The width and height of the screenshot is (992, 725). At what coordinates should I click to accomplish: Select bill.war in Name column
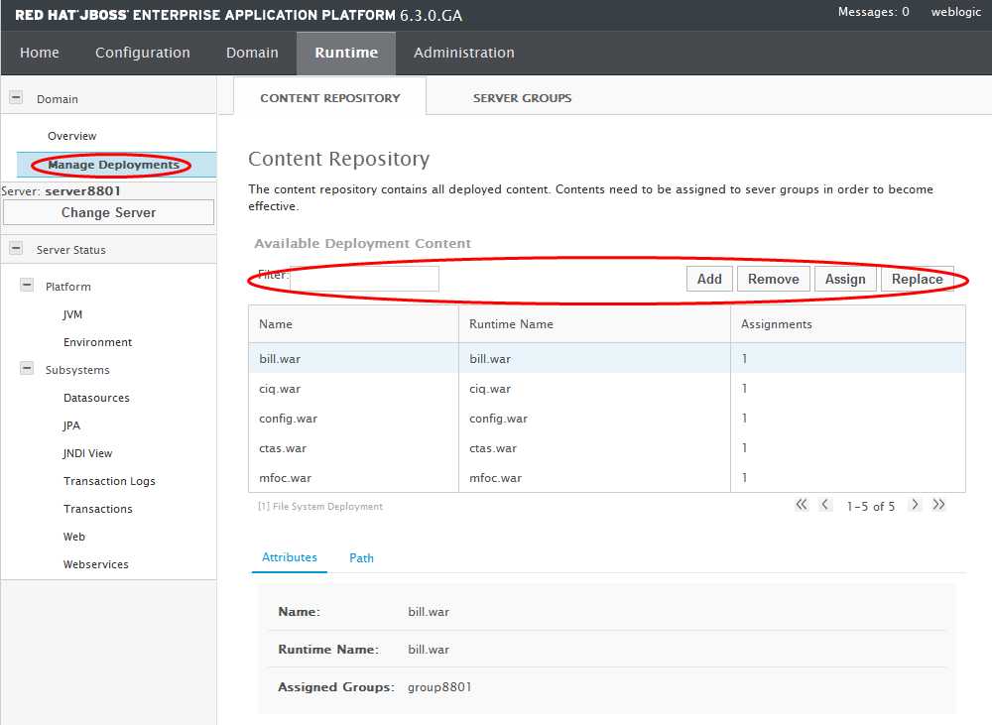pos(280,359)
